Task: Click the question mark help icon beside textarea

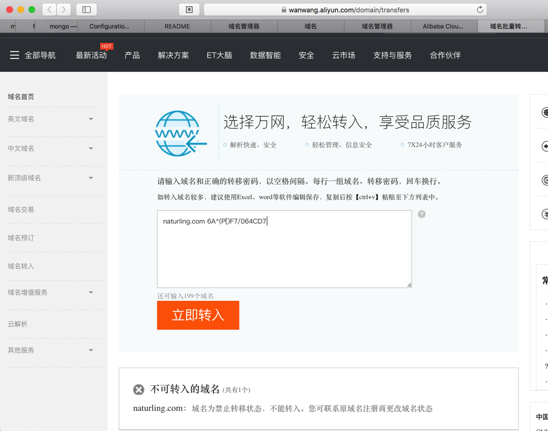Action: click(421, 214)
